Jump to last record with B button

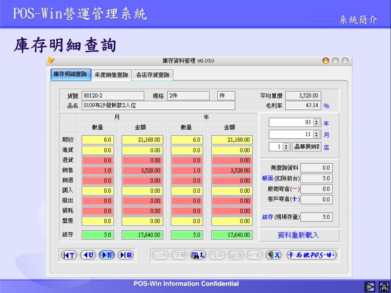(126, 255)
